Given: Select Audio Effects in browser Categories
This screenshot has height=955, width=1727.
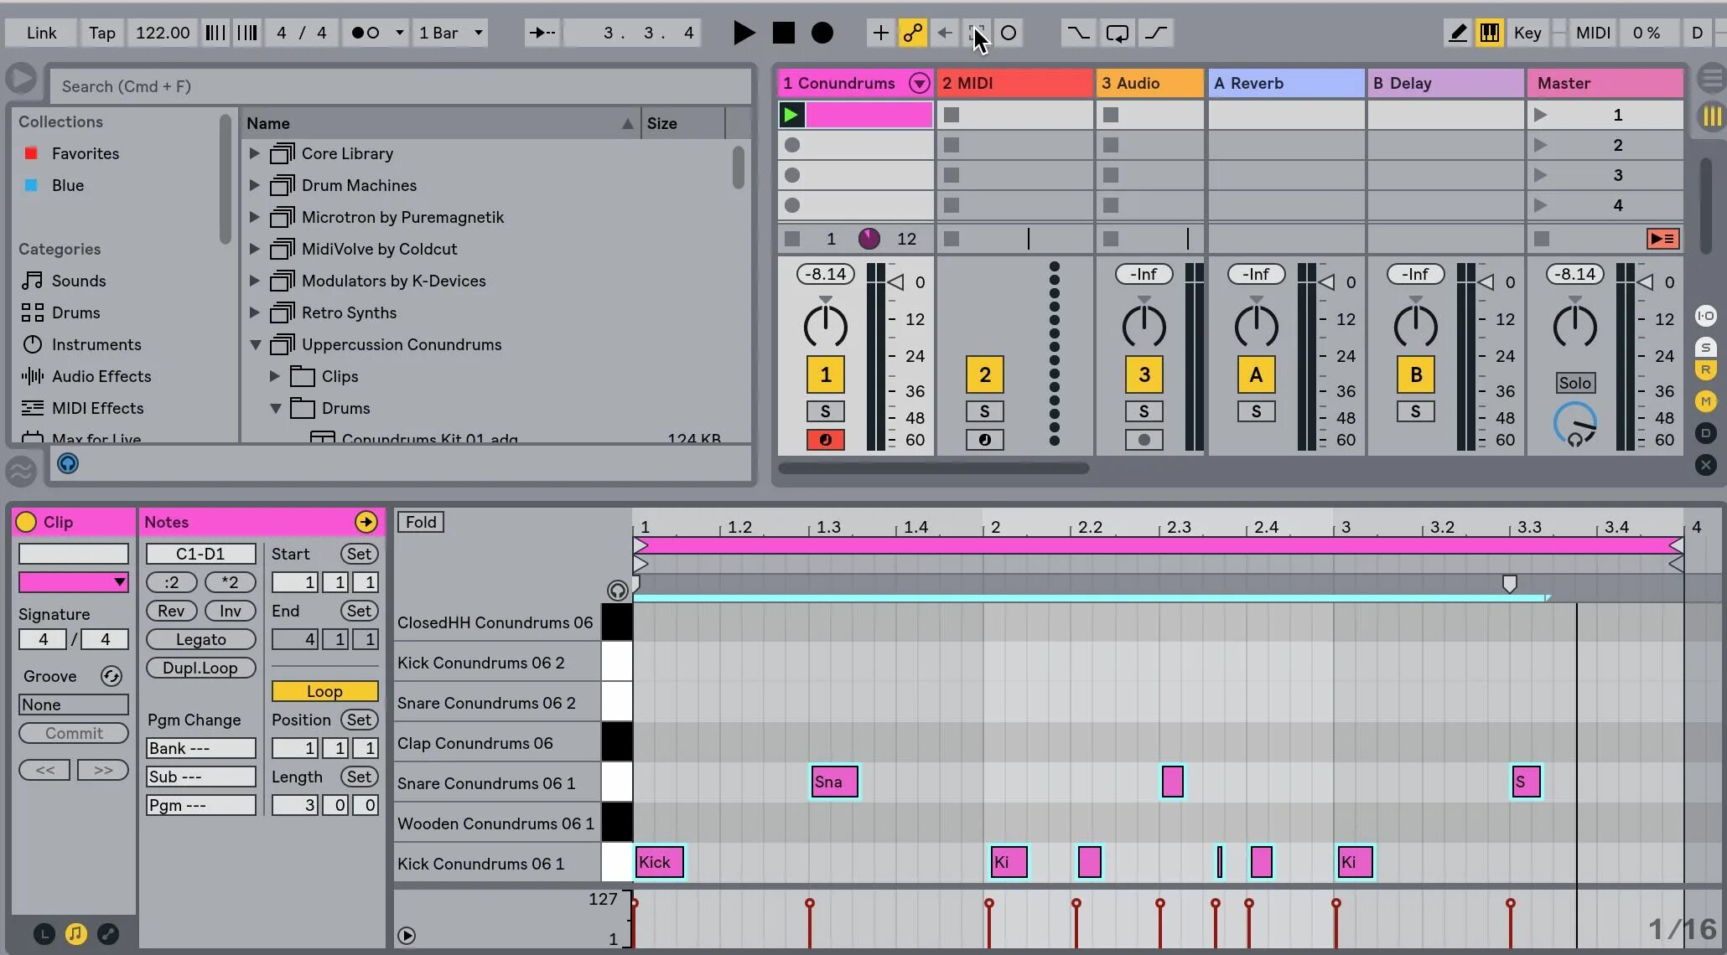Looking at the screenshot, I should (x=101, y=376).
